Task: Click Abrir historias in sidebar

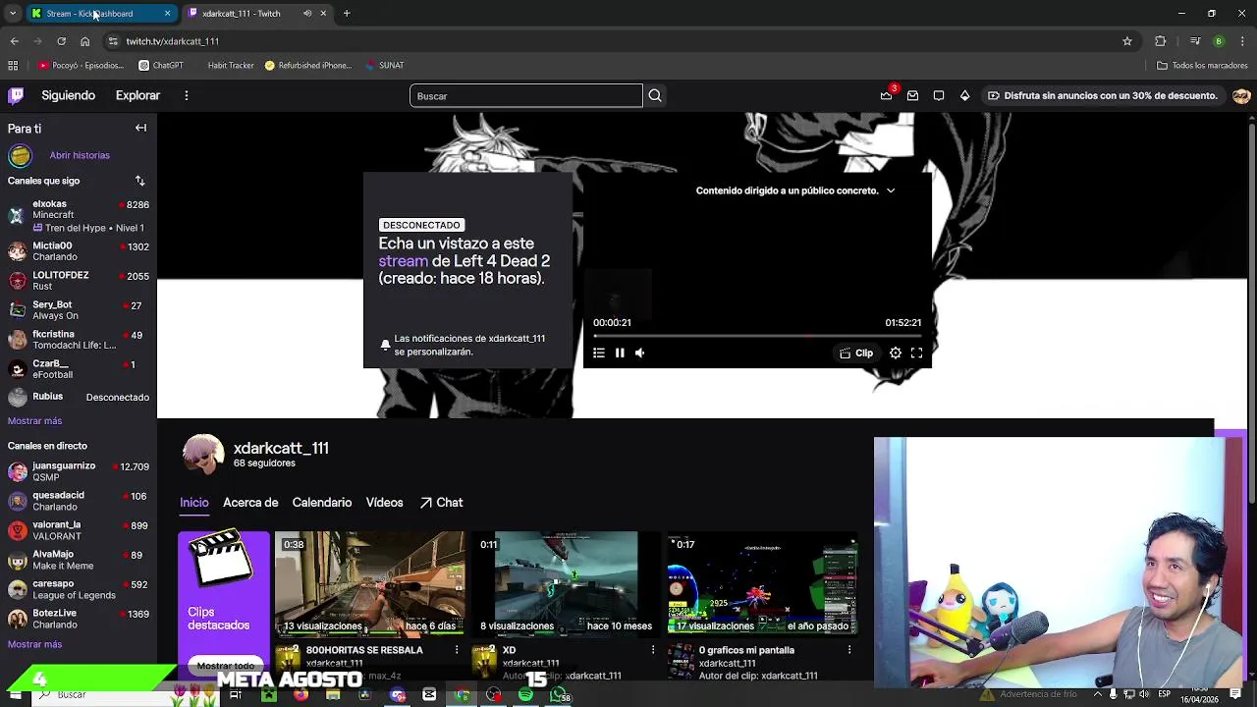Action: click(x=80, y=155)
